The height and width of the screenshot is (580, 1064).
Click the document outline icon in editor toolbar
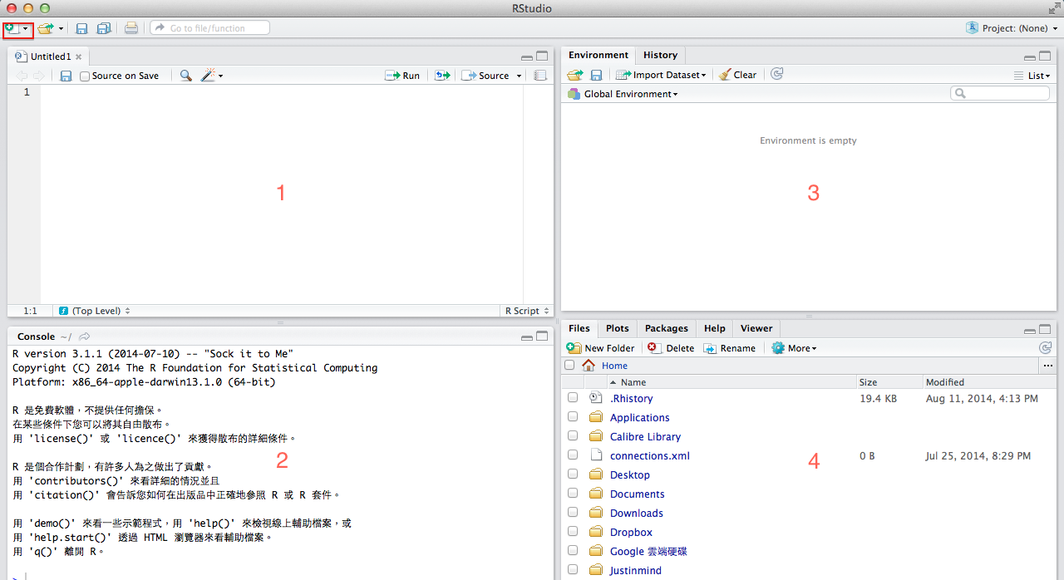(540, 76)
